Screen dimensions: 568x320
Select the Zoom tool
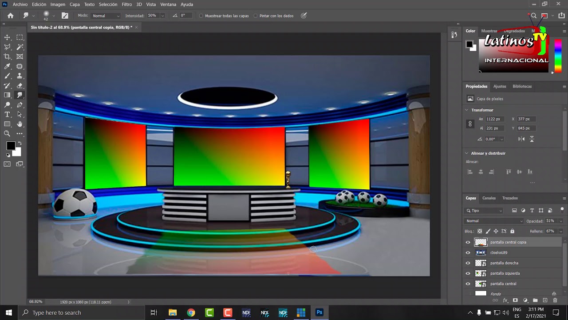point(7,133)
